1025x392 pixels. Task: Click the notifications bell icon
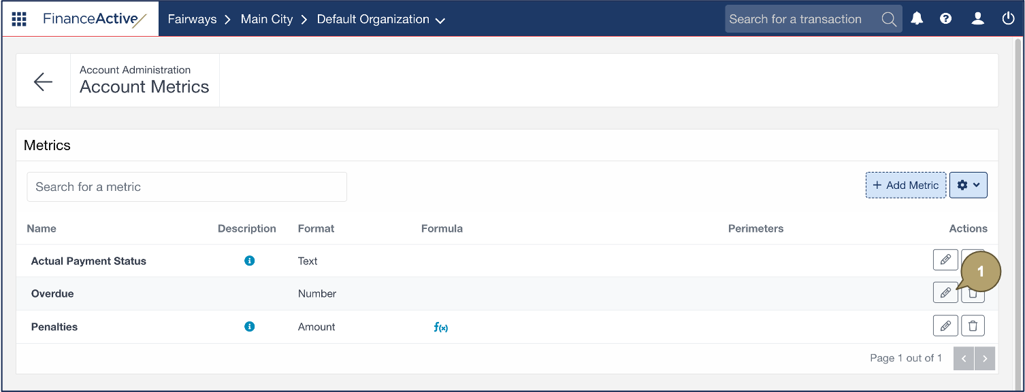[x=917, y=19]
